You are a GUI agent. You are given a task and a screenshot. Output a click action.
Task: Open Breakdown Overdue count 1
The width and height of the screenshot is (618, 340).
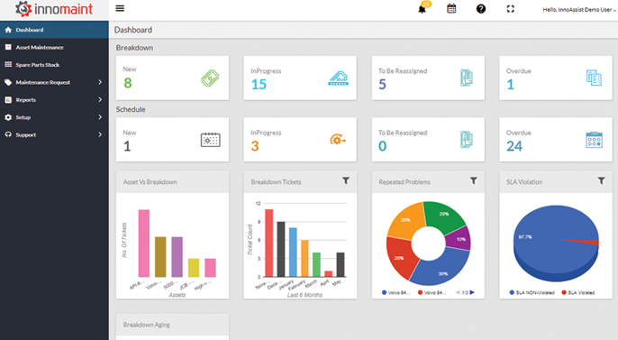pyautogui.click(x=511, y=85)
